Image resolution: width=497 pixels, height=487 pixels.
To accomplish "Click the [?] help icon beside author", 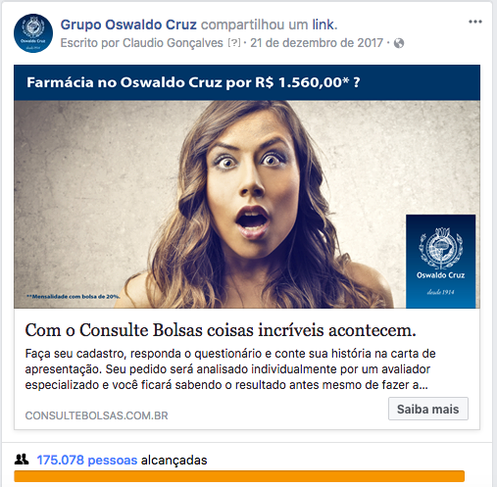I will (234, 43).
